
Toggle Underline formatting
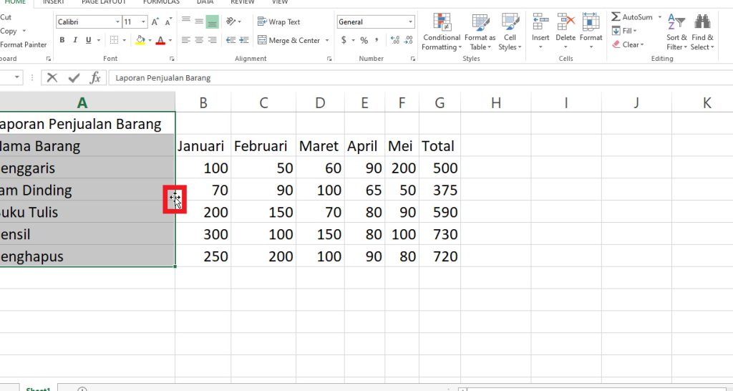point(88,40)
